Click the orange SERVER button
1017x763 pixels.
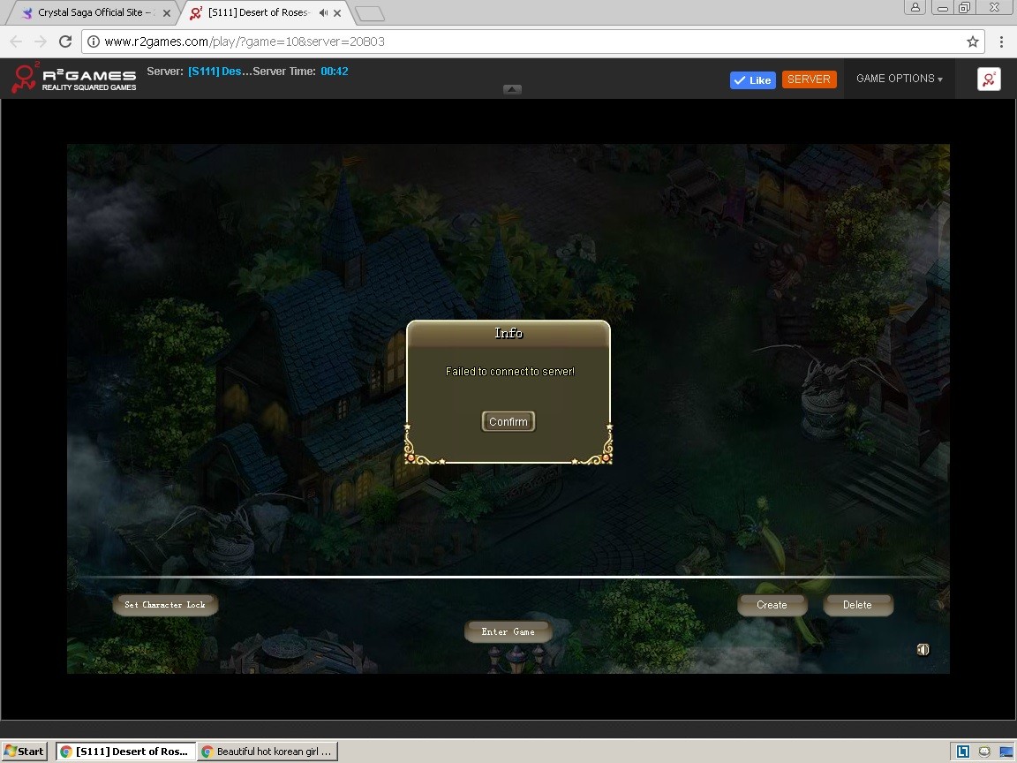[809, 79]
